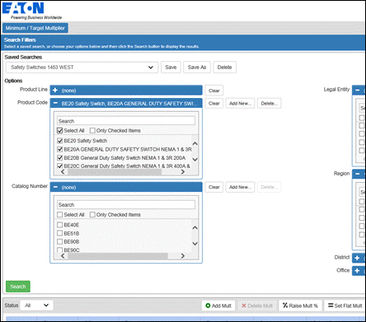Screen dimensions: 366x322
Task: Uncheck Select All in Product Code
Action: [59, 130]
